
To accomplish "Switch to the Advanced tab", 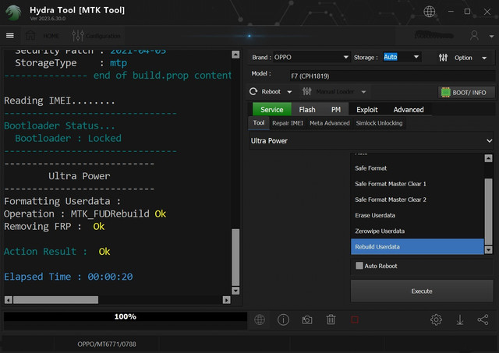I will tap(409, 109).
